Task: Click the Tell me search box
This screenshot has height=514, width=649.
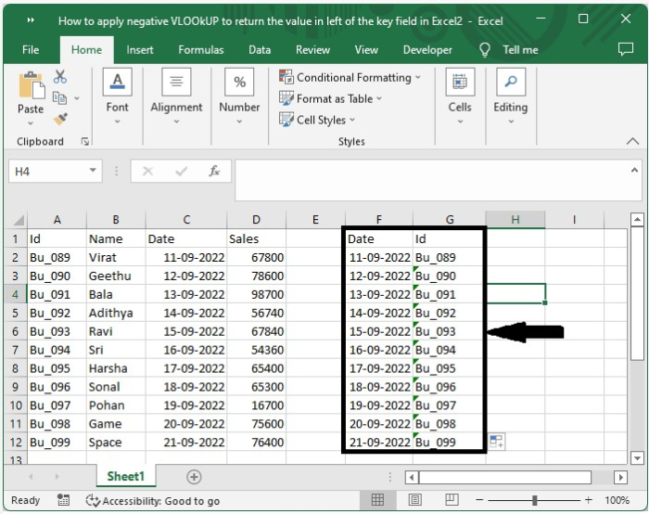Action: click(x=519, y=50)
